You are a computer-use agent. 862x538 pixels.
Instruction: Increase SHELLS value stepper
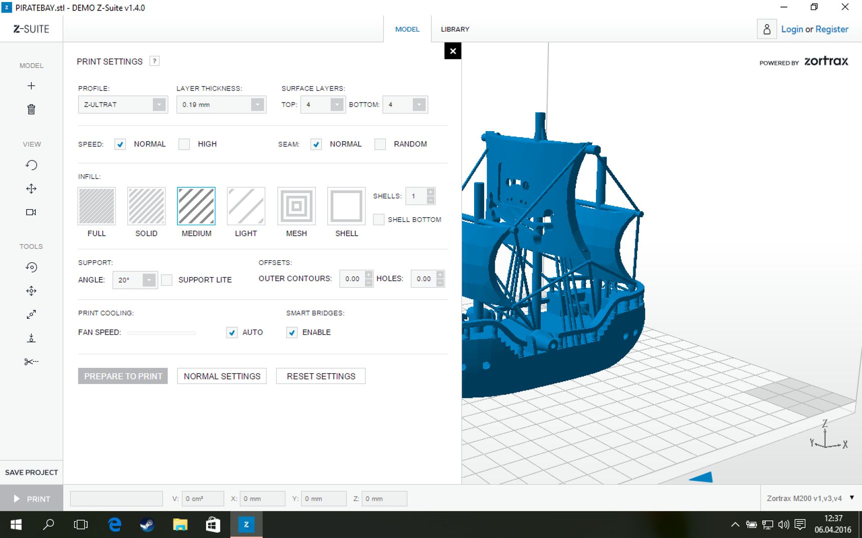pyautogui.click(x=430, y=192)
